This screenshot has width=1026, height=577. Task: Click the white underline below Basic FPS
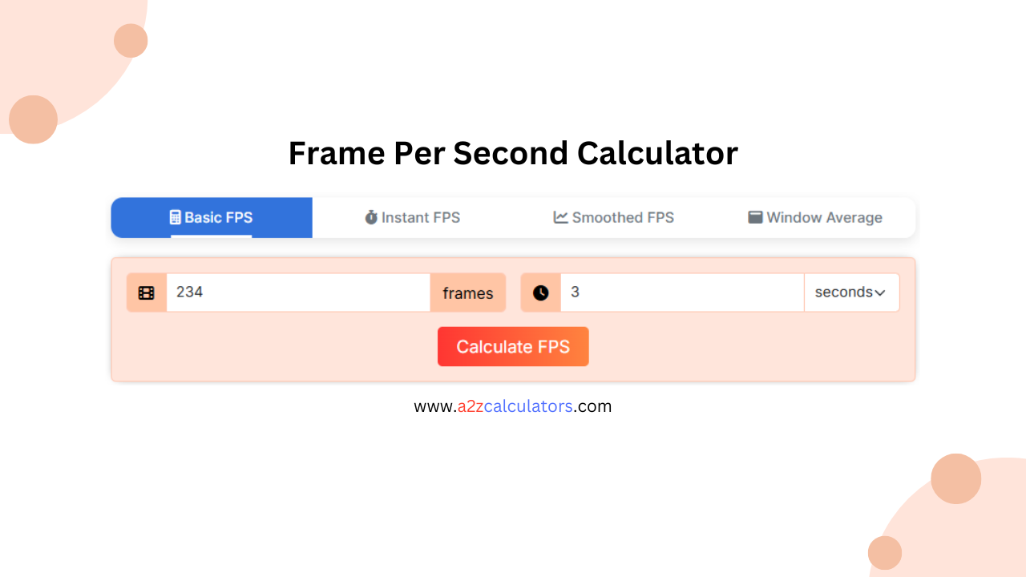coord(211,235)
